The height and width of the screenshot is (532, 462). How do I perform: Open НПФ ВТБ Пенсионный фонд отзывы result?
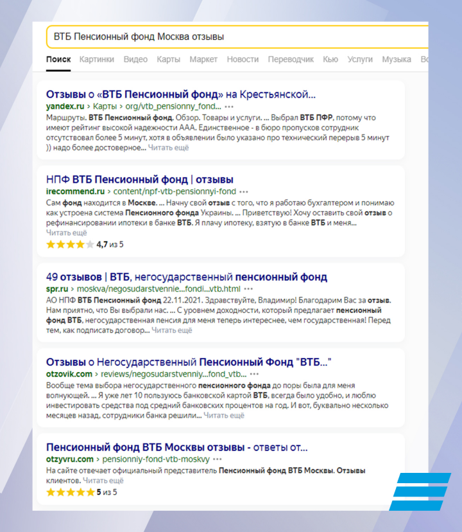click(x=140, y=179)
